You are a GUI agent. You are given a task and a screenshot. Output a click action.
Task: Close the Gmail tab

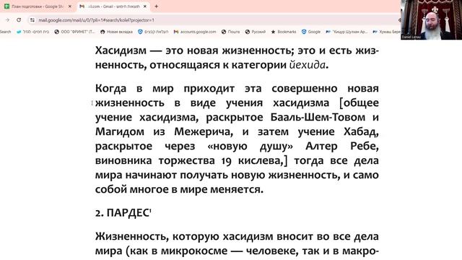(x=145, y=6)
